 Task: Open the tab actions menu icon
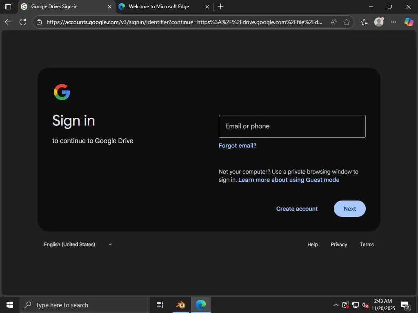coord(8,7)
